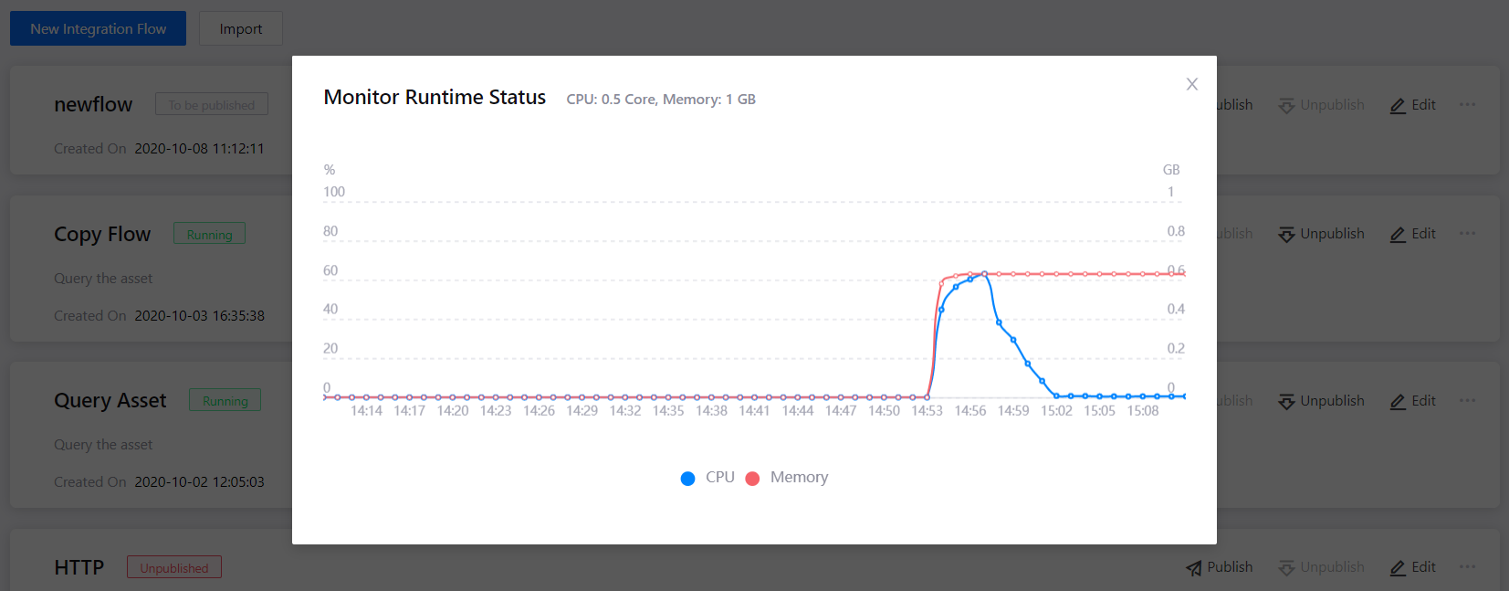Click the Import button
This screenshot has width=1509, height=591.
click(240, 28)
